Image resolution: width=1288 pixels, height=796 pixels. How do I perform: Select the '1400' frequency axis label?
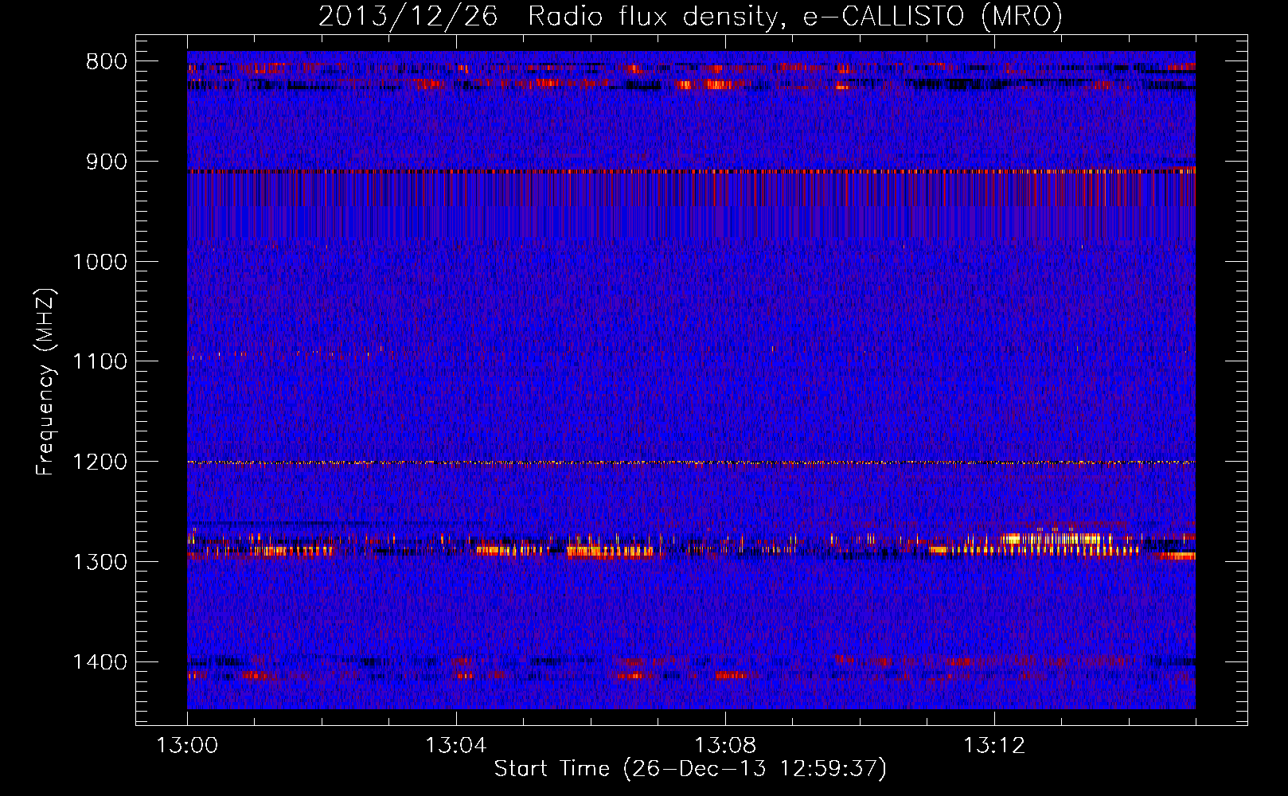click(x=100, y=662)
